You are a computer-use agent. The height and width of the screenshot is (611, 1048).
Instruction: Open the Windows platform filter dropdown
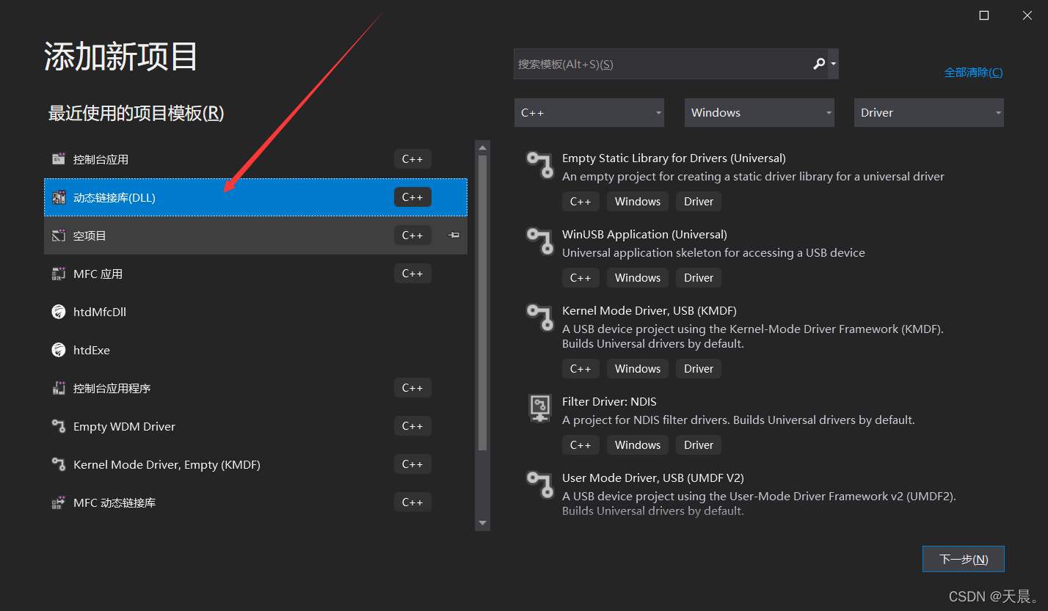click(760, 113)
